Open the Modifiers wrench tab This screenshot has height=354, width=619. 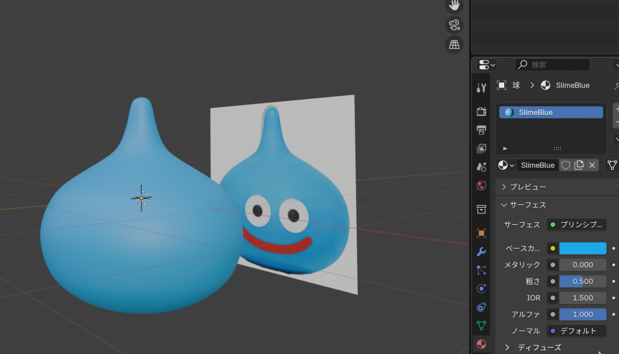[481, 251]
